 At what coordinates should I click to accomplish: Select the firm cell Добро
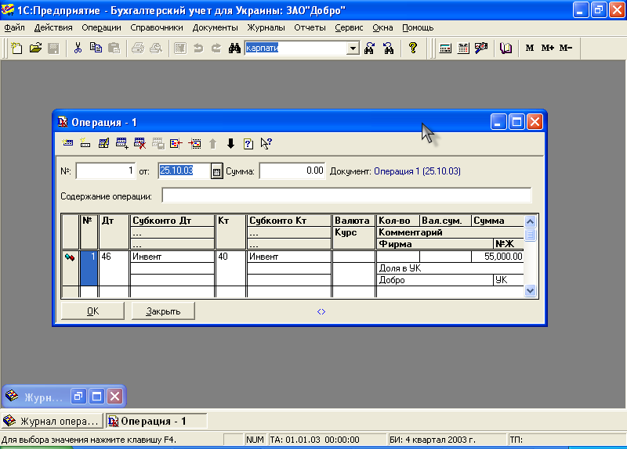click(x=435, y=280)
